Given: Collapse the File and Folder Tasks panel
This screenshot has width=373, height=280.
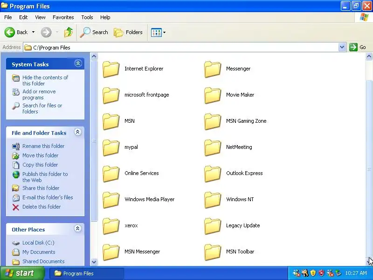Looking at the screenshot, I should pyautogui.click(x=77, y=132).
